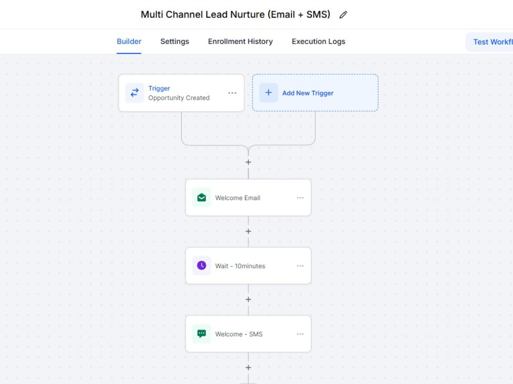Switch to the Builder tab
This screenshot has width=513, height=384.
pyautogui.click(x=129, y=41)
